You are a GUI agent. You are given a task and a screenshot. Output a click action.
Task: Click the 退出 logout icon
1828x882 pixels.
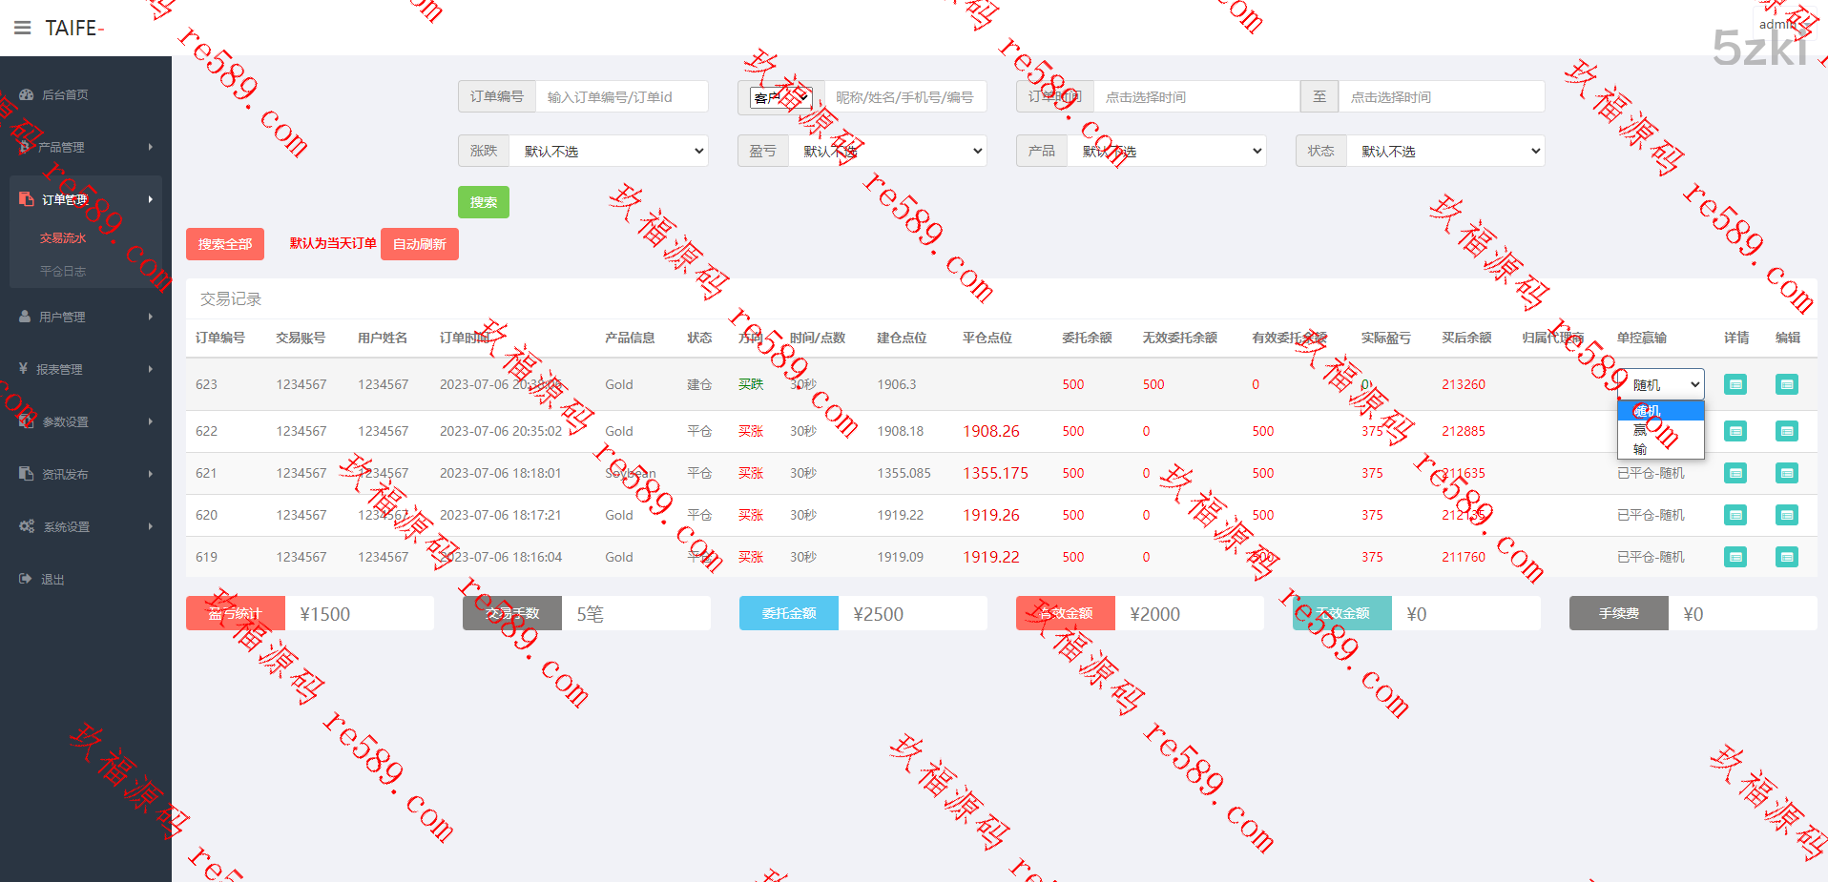(26, 579)
